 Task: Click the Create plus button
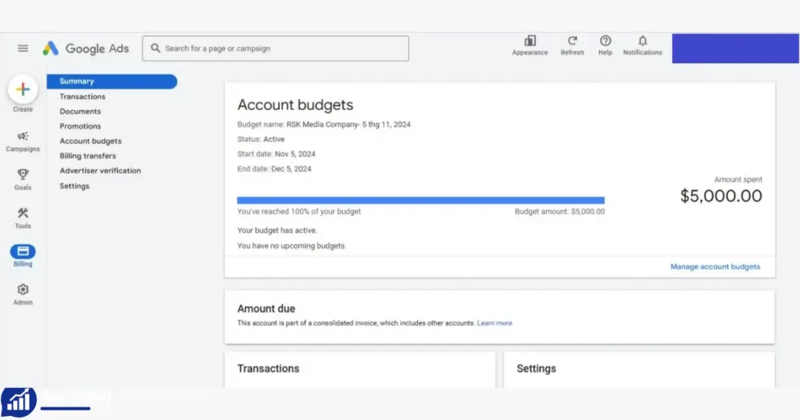pyautogui.click(x=23, y=89)
